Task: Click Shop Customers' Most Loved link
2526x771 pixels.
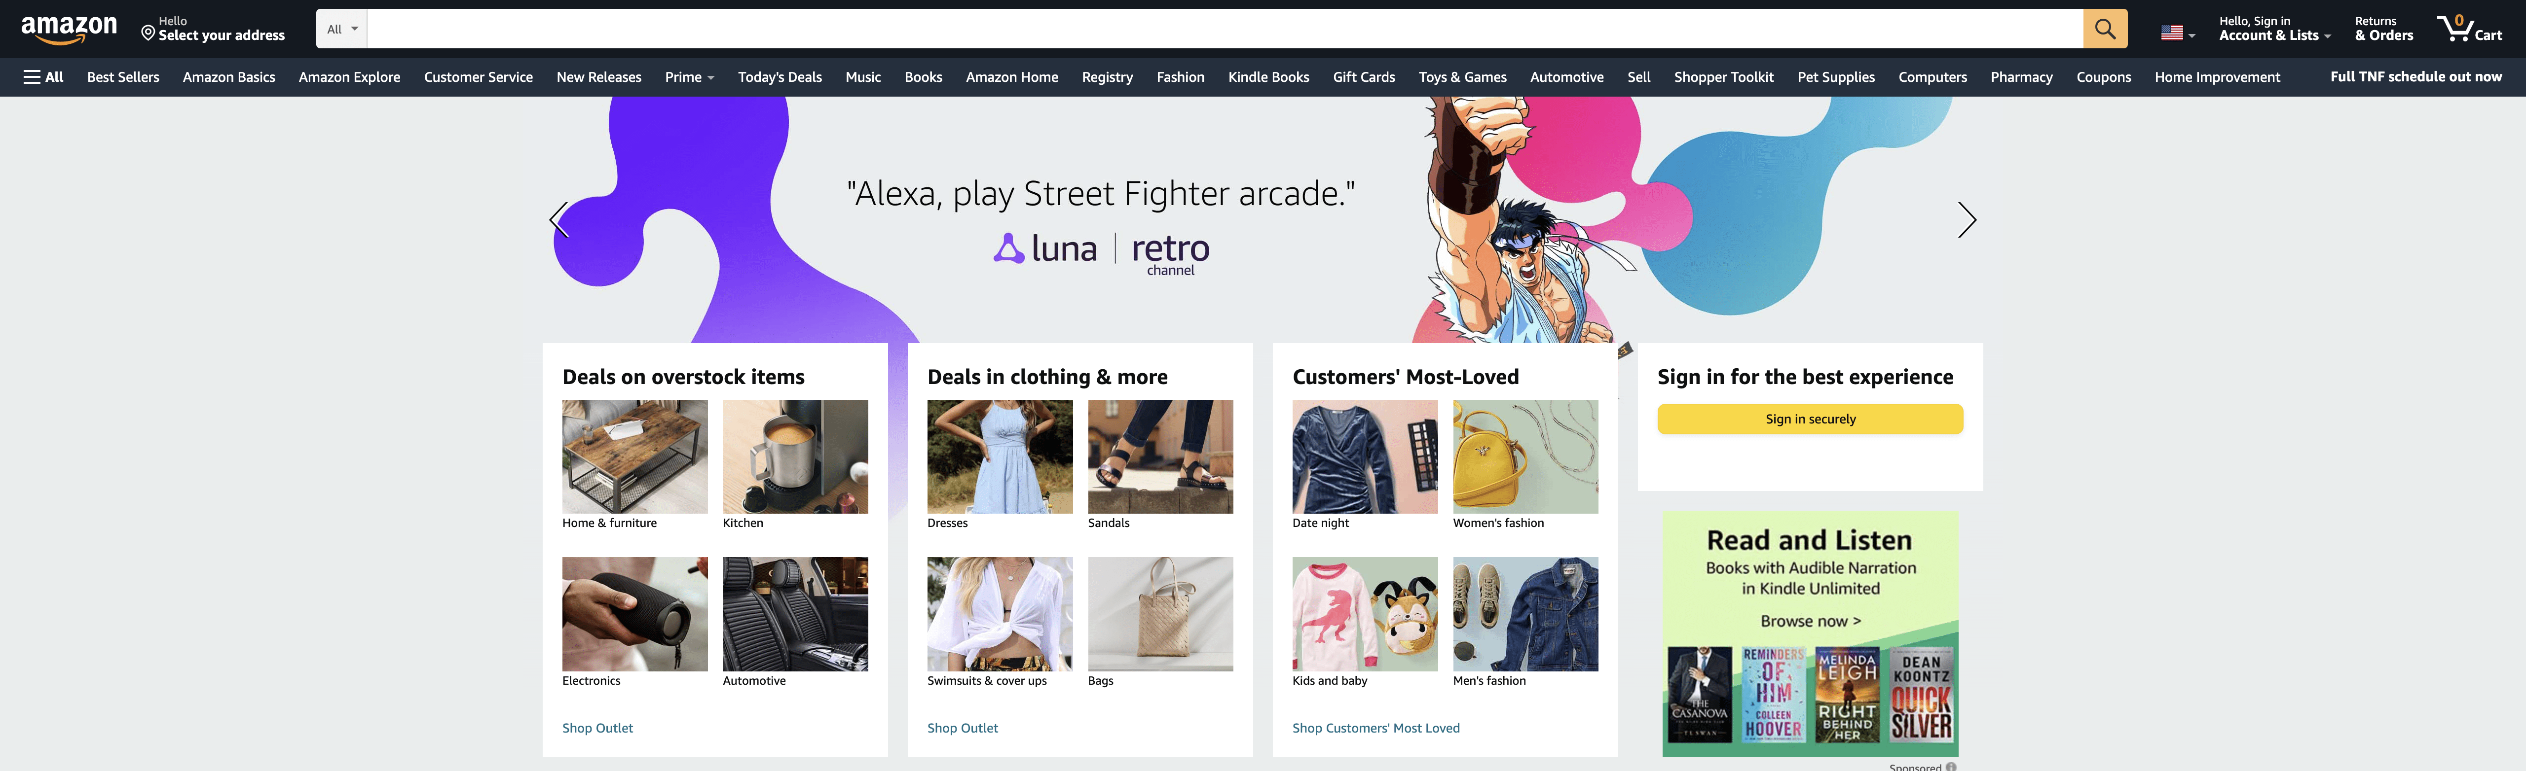Action: pos(1376,728)
